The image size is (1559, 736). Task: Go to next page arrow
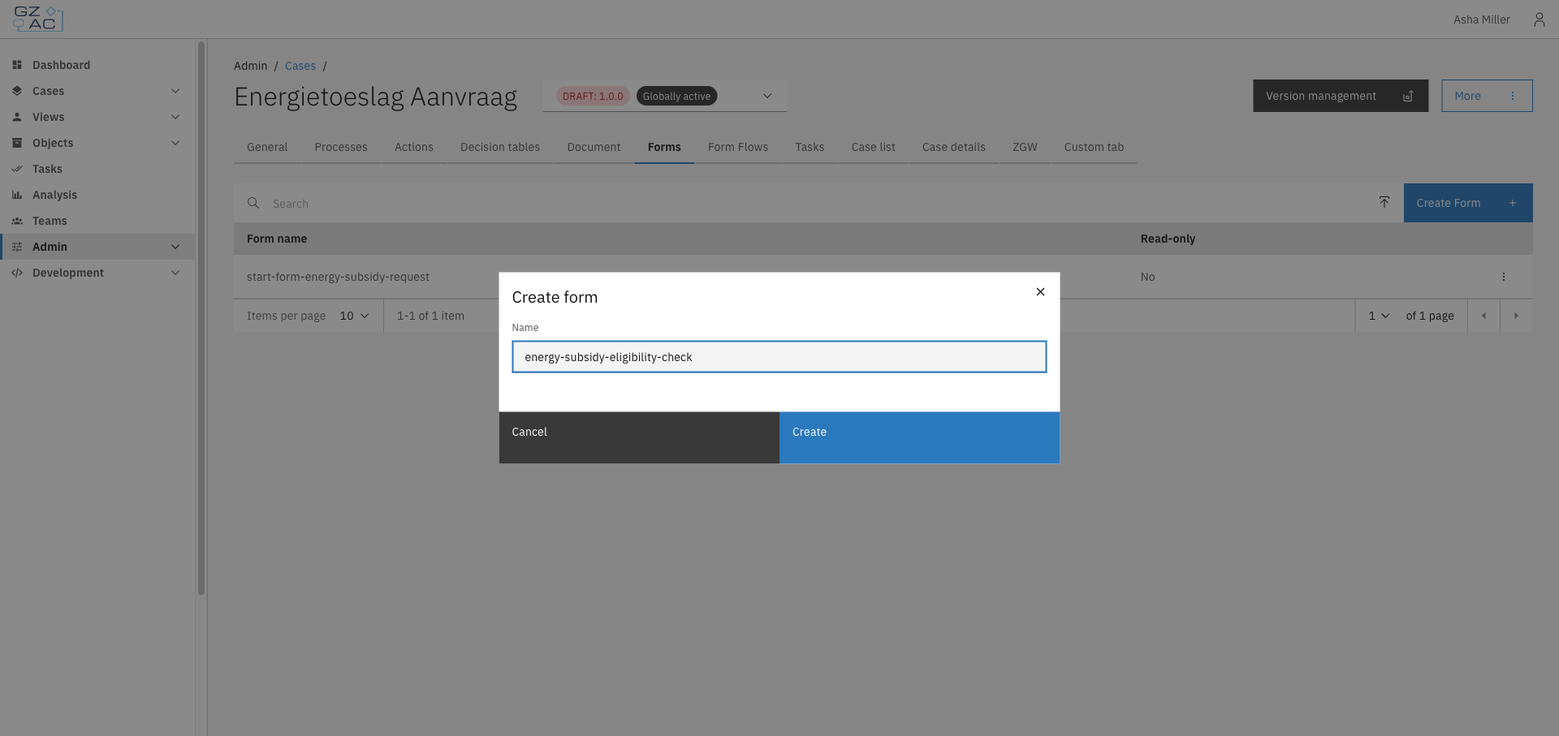tap(1516, 316)
